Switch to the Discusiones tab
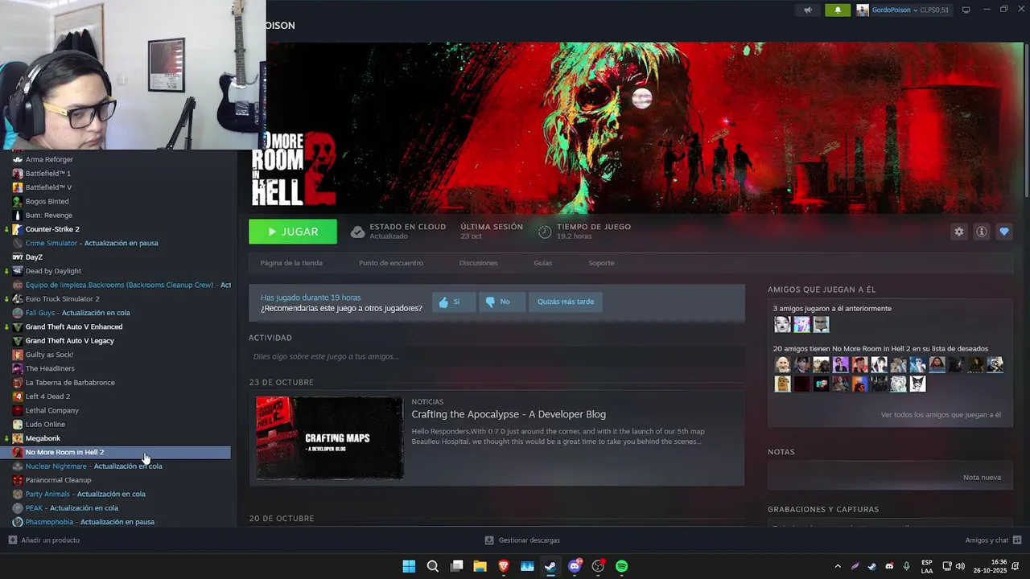The height and width of the screenshot is (579, 1030). [478, 263]
